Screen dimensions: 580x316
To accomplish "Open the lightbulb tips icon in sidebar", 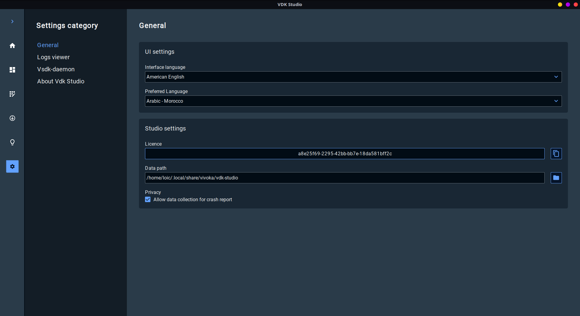I will point(12,142).
